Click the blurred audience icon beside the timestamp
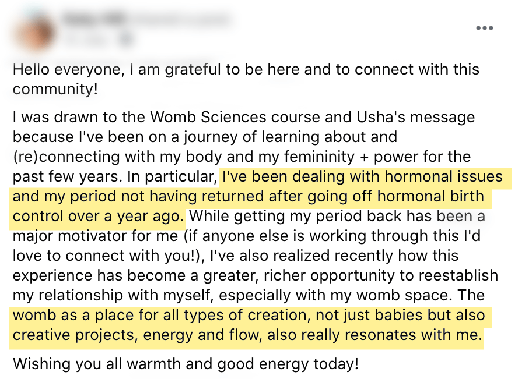Screen dimensions: 518x379 (127, 39)
